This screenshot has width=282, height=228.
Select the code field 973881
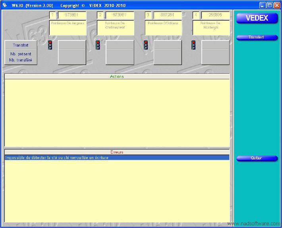72,15
